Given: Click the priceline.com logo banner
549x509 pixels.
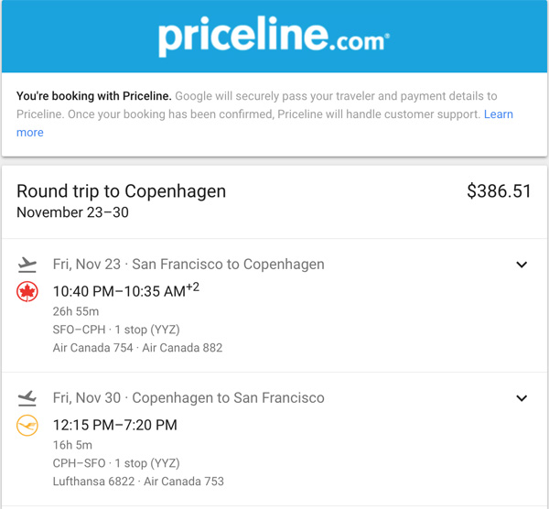Looking at the screenshot, I should click(274, 37).
